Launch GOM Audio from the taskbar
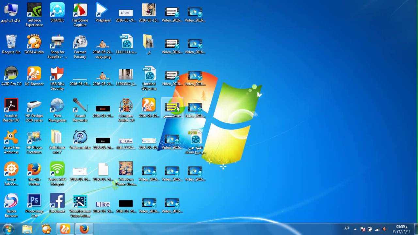 tap(46, 229)
